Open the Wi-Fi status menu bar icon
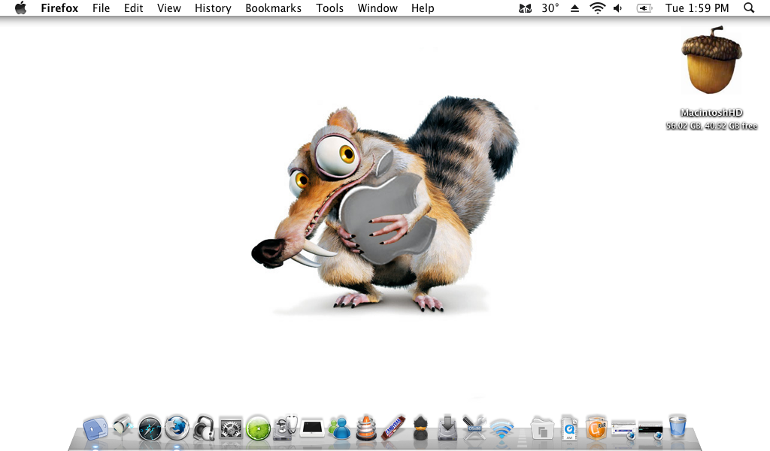Viewport: 770px width, 451px height. pyautogui.click(x=597, y=8)
